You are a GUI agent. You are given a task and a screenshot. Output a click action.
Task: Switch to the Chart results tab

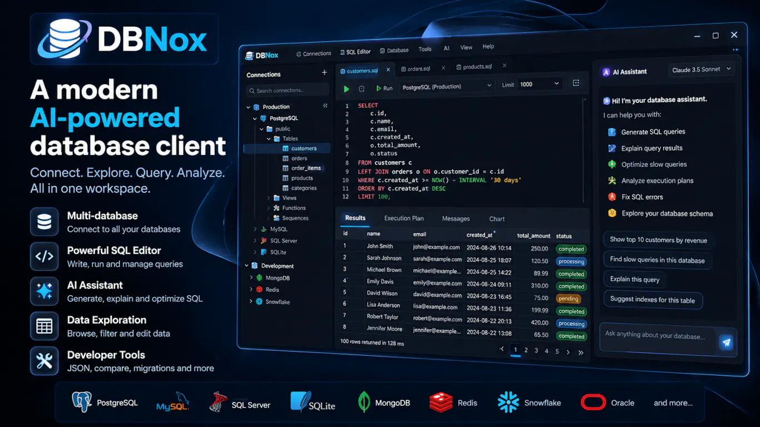click(497, 219)
